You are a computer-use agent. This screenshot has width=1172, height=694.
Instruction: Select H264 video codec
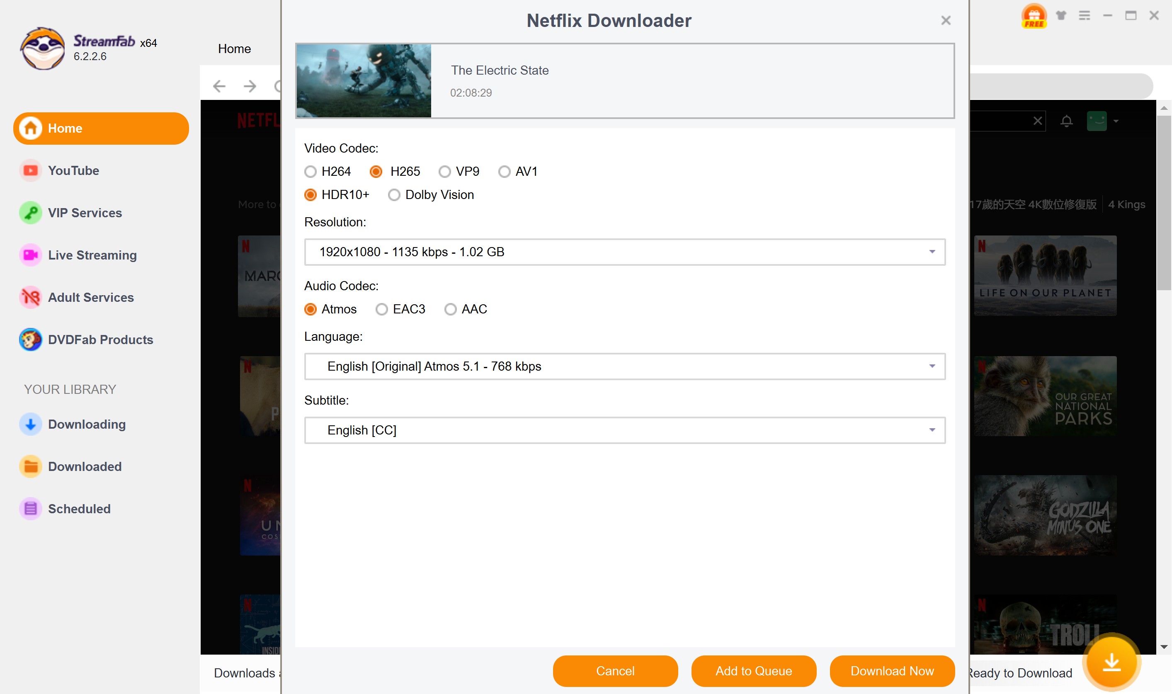coord(327,172)
